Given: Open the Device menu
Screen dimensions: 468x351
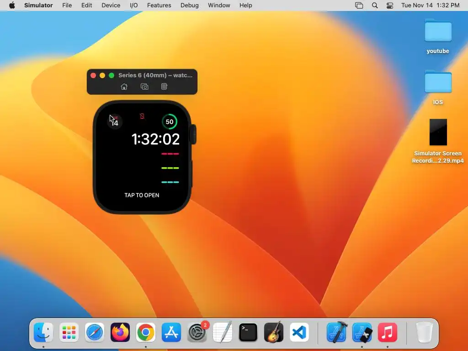Looking at the screenshot, I should 111,5.
